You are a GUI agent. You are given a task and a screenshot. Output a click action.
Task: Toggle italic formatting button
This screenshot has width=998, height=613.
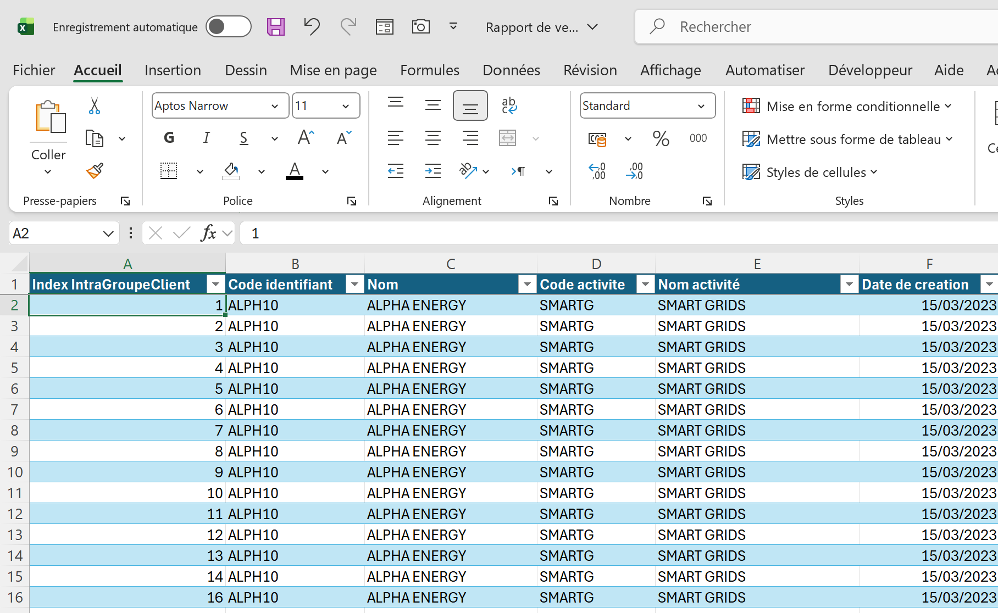coord(206,138)
